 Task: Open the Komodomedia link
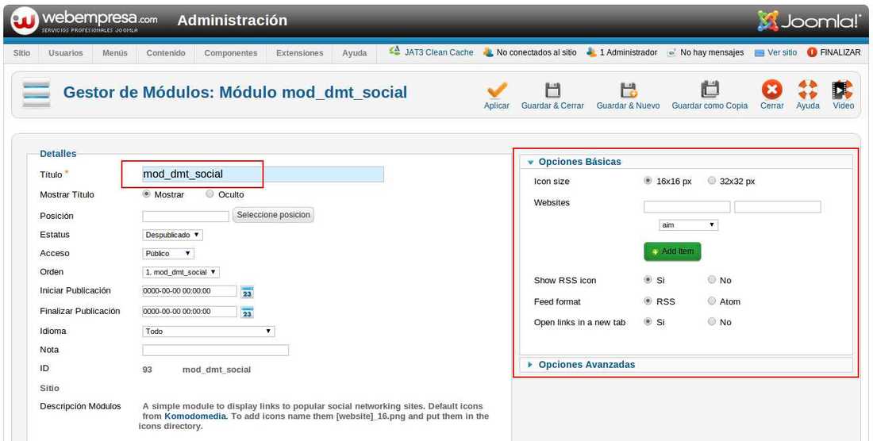coord(195,416)
